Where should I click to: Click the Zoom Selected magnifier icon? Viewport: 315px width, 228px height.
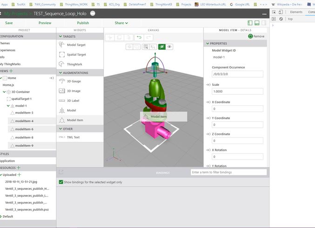pos(153,47)
